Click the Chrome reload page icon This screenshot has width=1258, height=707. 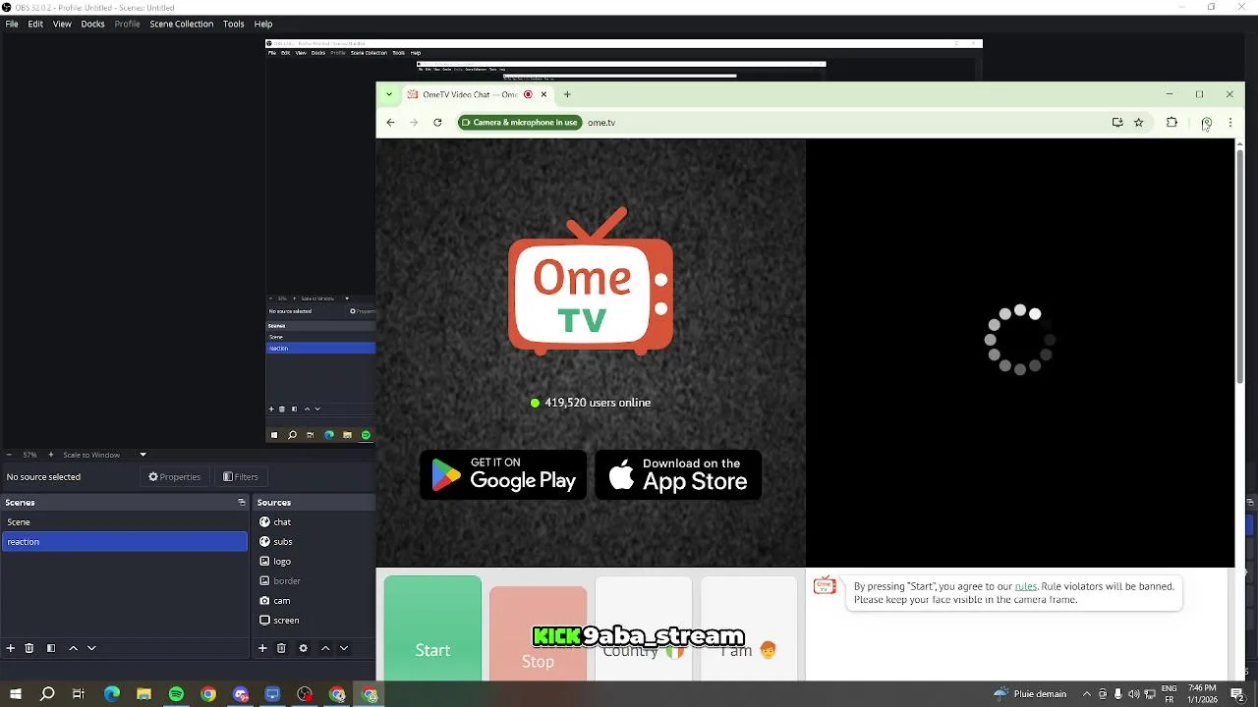click(437, 123)
